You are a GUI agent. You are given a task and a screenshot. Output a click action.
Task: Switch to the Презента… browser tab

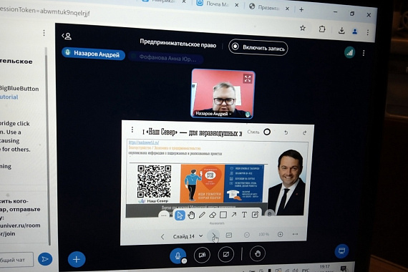(x=265, y=8)
